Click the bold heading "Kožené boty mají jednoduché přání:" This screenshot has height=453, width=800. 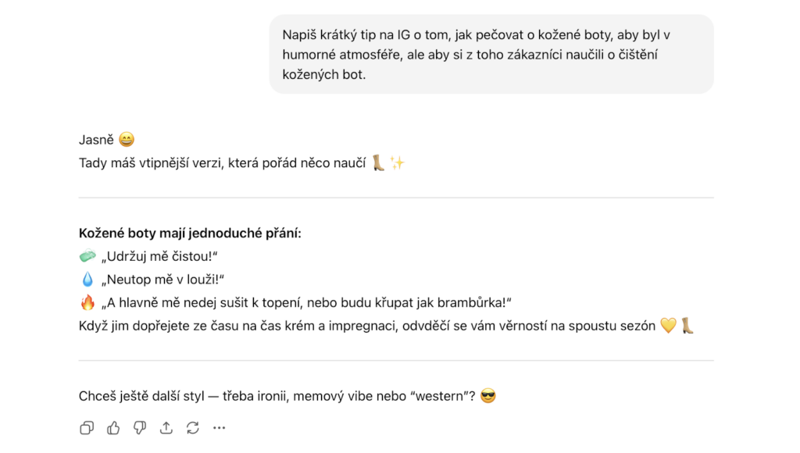[x=190, y=233]
